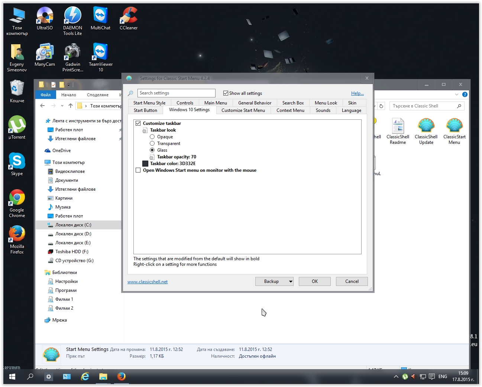Open Skype desktop icon
Viewport: 482px width, 387px height.
(x=17, y=164)
